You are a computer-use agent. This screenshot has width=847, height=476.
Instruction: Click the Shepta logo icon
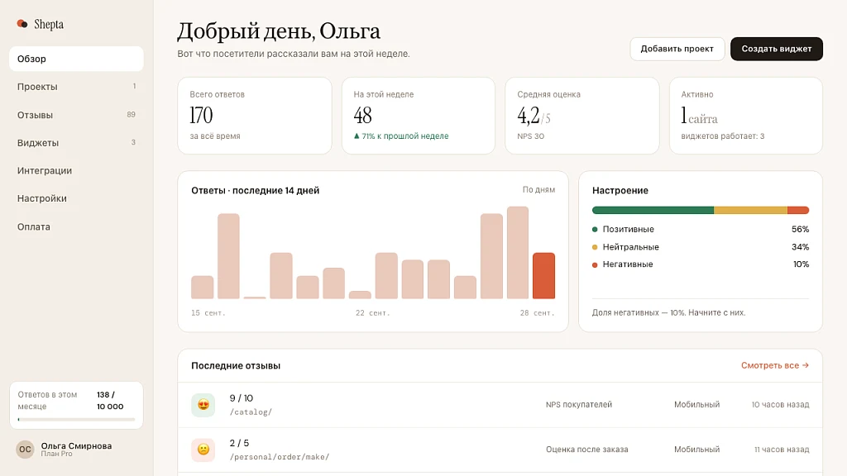tap(22, 24)
